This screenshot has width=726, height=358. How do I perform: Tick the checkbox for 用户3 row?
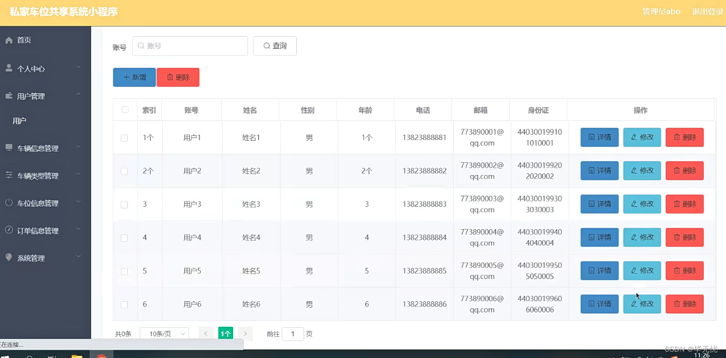click(x=125, y=205)
